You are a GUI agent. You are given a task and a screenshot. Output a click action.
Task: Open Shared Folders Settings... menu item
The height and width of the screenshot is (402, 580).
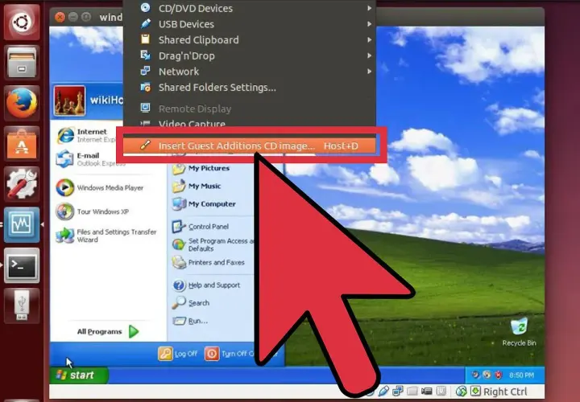pyautogui.click(x=250, y=88)
